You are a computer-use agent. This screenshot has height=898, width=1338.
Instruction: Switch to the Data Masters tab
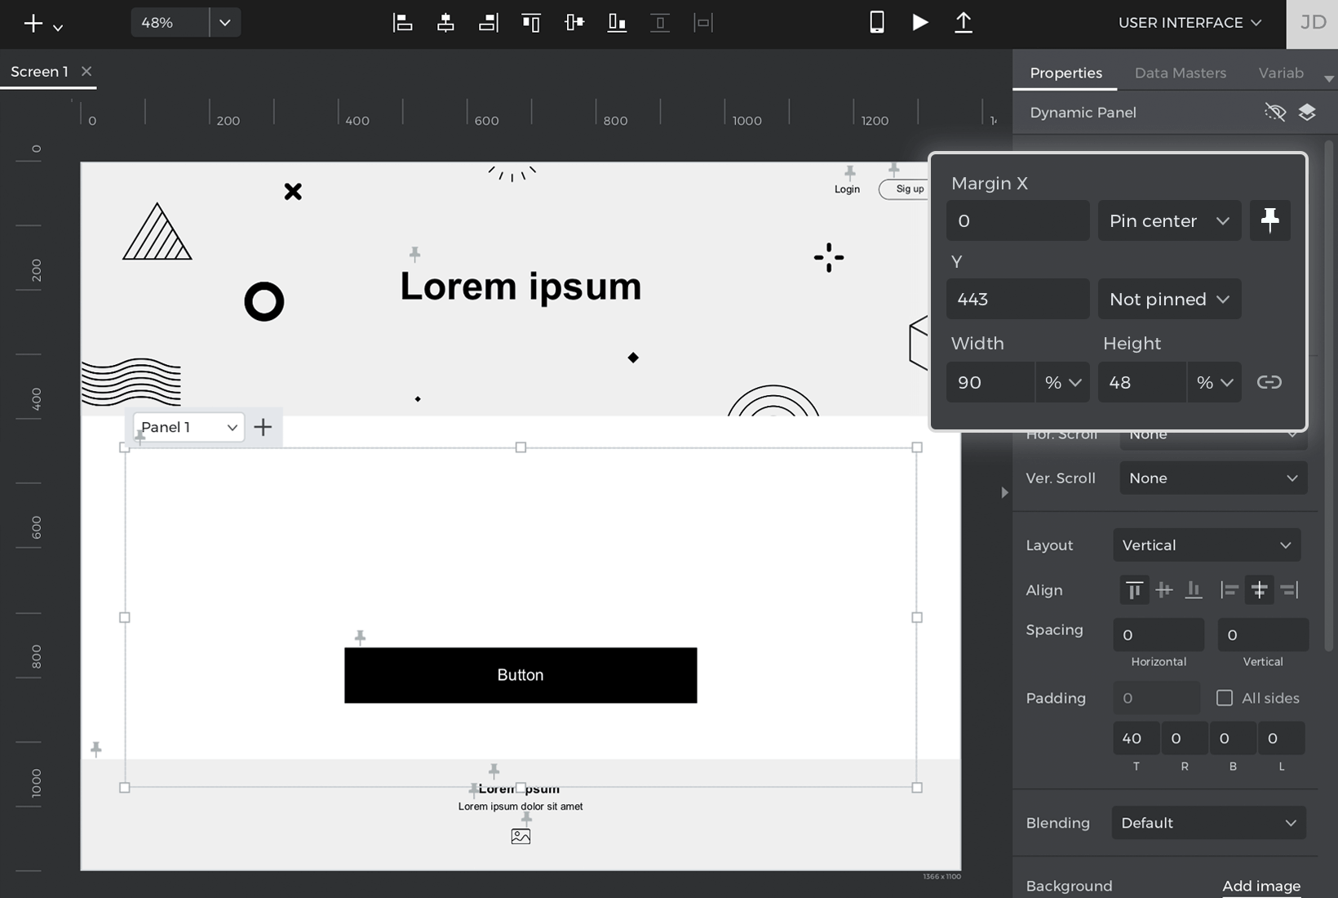coord(1181,73)
